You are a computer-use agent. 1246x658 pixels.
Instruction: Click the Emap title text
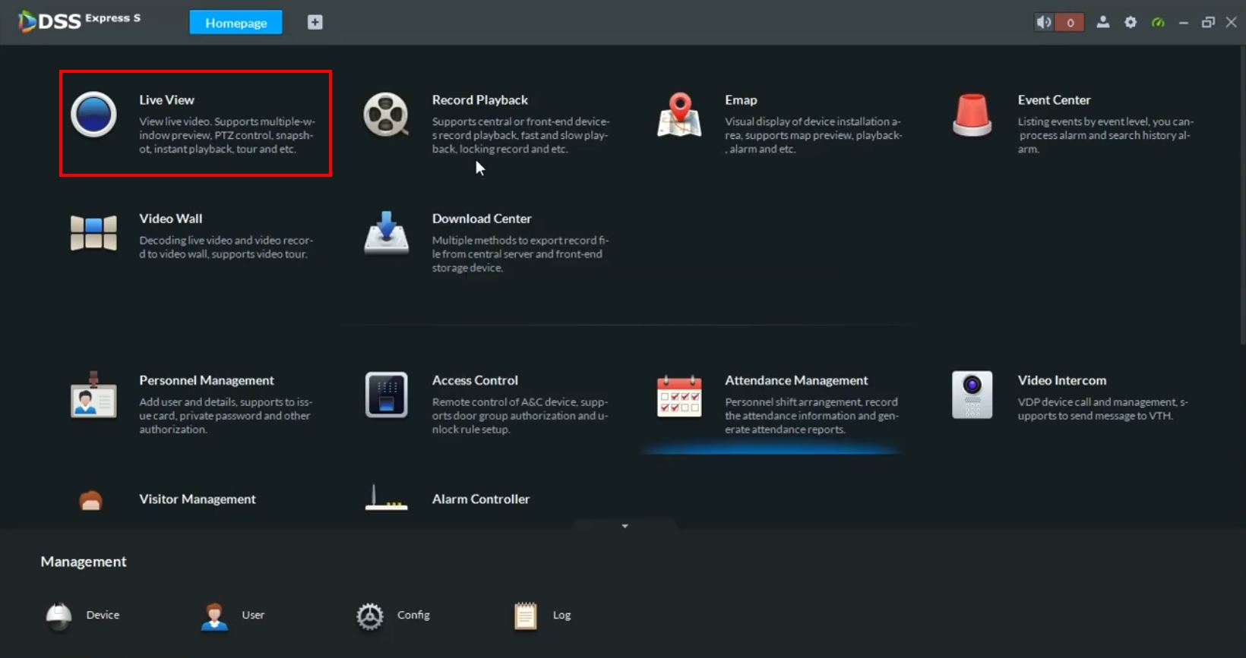click(741, 100)
